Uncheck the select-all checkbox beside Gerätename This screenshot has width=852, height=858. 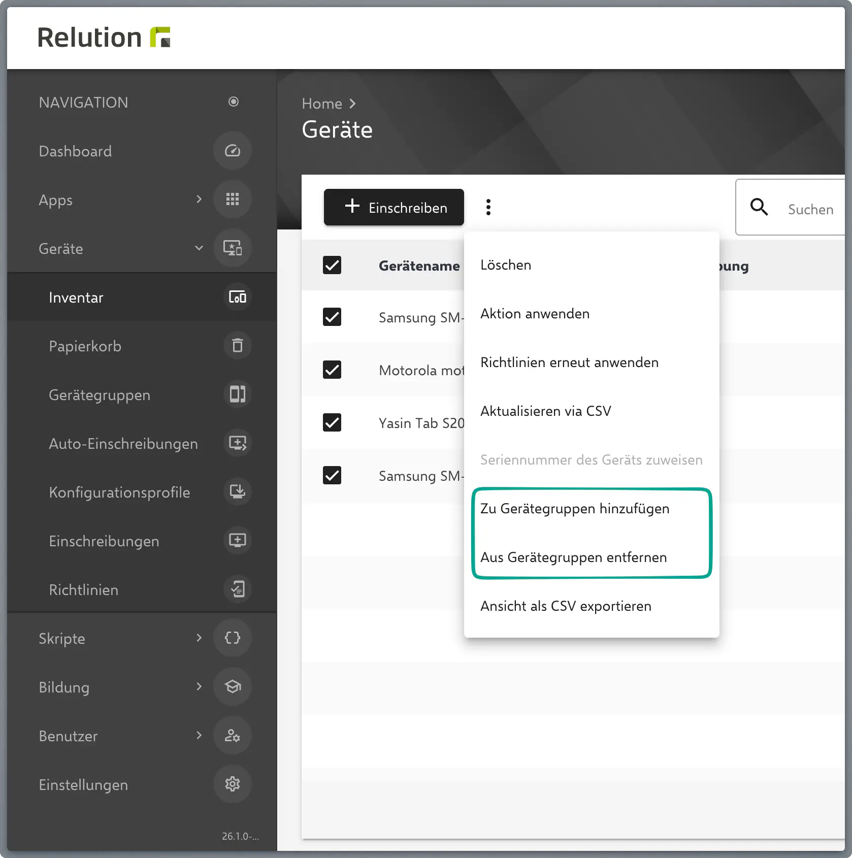point(332,265)
